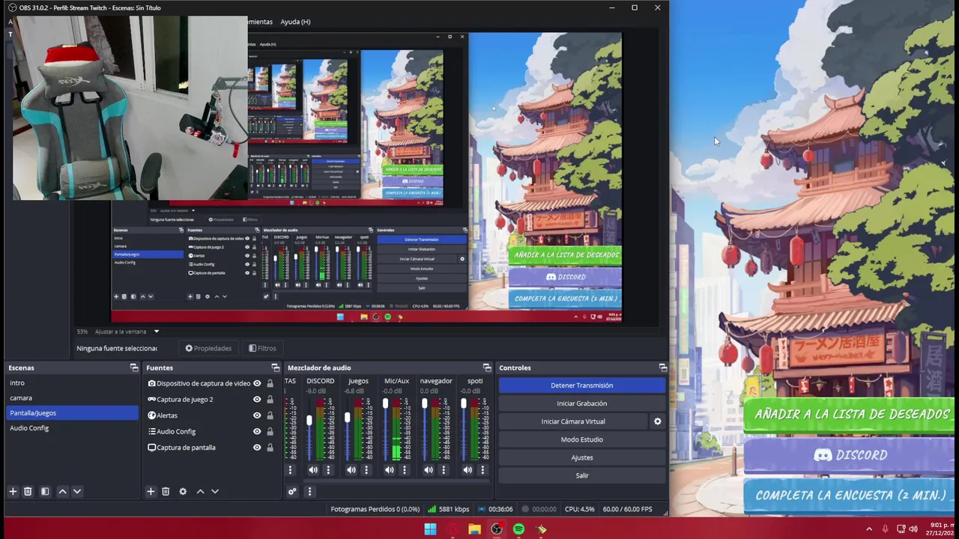Mute the navegador audio channel
This screenshot has width=959, height=539.
click(x=429, y=470)
